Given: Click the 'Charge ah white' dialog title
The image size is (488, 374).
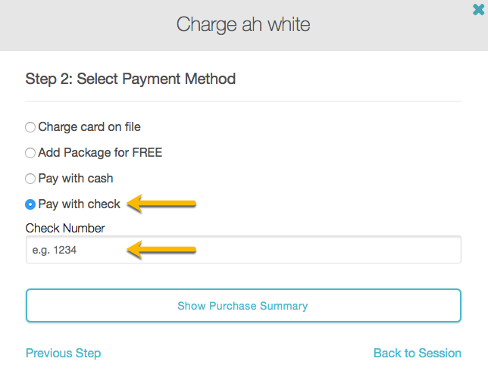Looking at the screenshot, I should click(243, 24).
